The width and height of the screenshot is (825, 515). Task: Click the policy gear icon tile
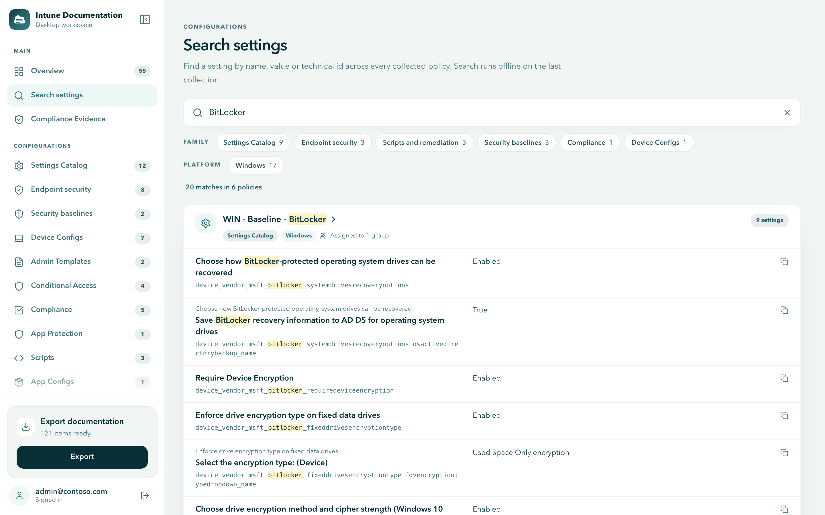[206, 223]
